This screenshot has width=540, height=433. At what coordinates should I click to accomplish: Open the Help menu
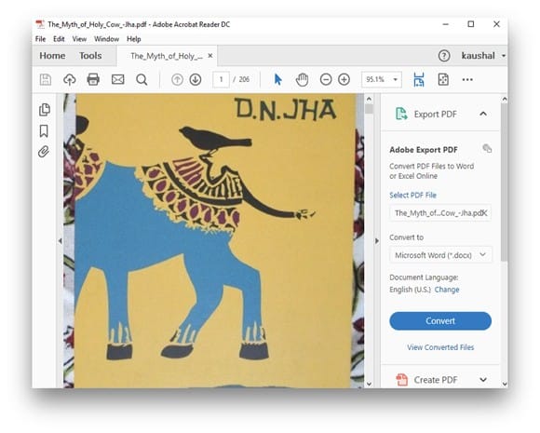(134, 39)
